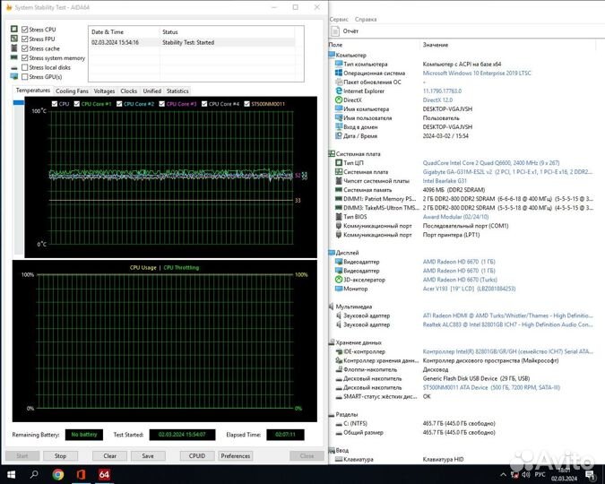Screen dimensions: 605x484
Task: Click the Монитор row icon
Action: pos(339,289)
